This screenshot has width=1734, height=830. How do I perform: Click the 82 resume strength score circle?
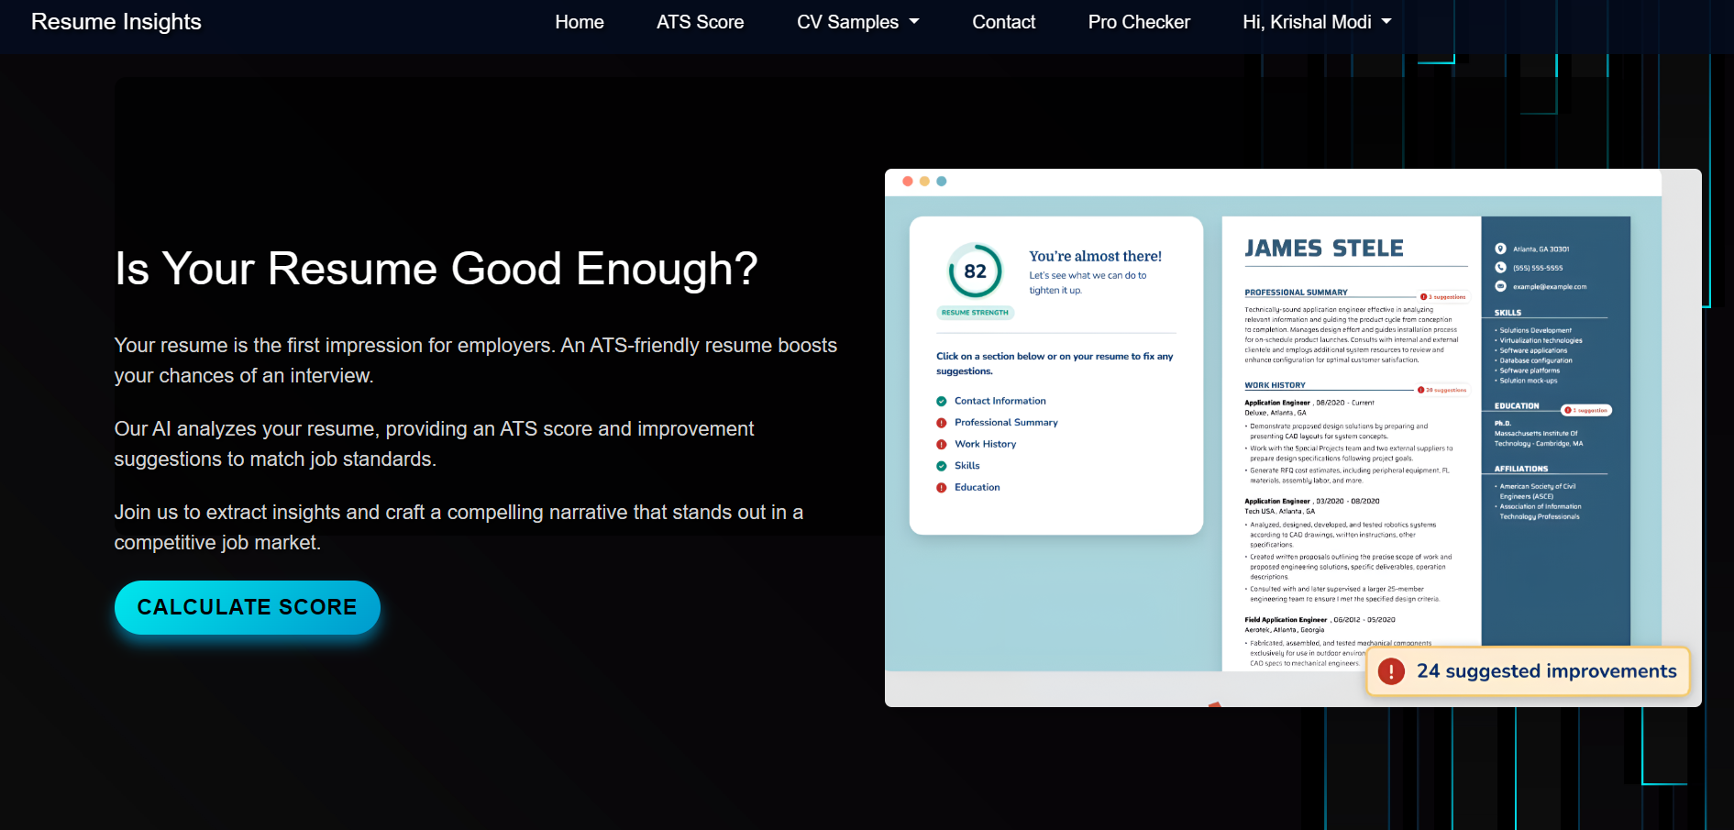pyautogui.click(x=975, y=271)
